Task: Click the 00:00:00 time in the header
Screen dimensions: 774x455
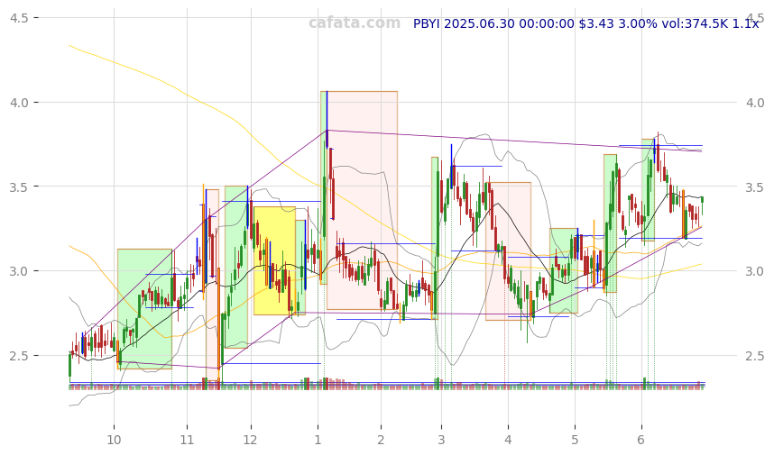Action: (x=546, y=23)
